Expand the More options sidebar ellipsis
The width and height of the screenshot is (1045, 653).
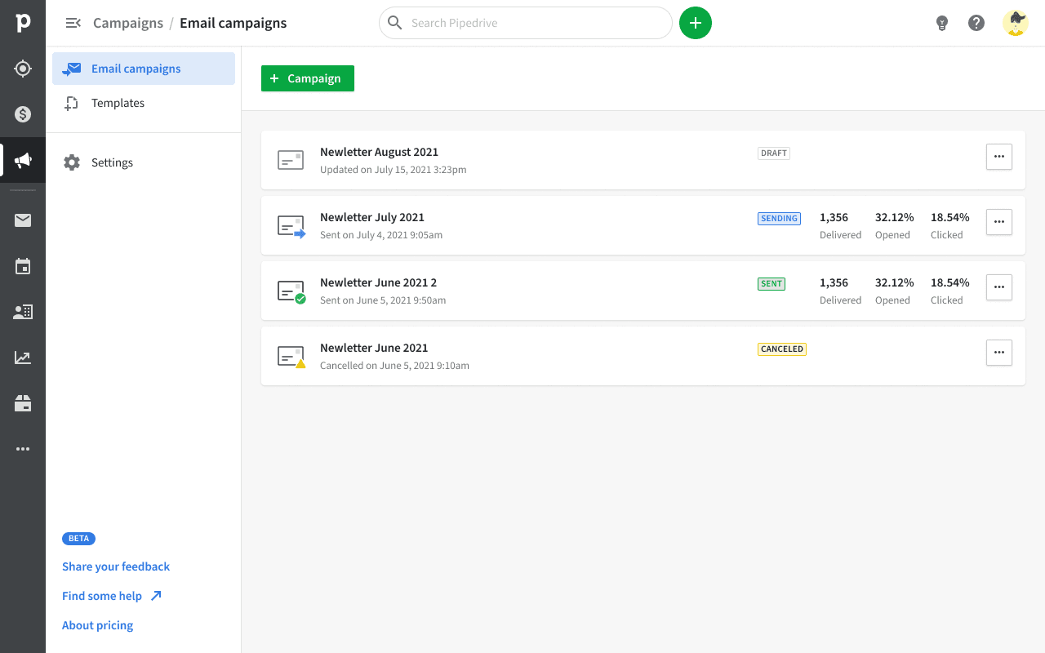tap(22, 448)
